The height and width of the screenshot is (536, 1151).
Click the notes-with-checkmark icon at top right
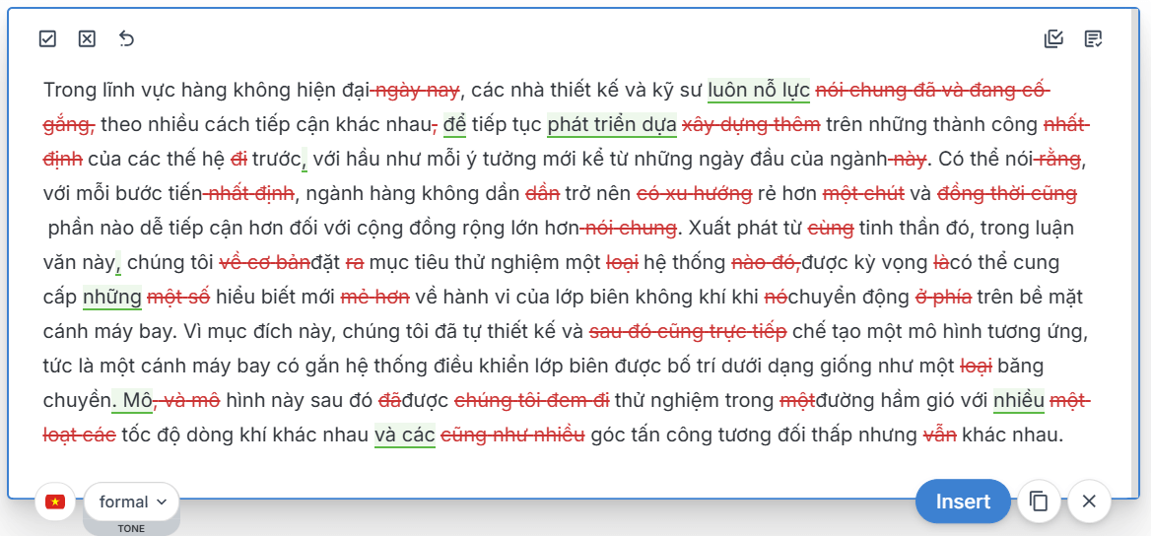pos(1093,38)
